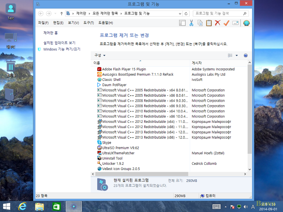
Task: Open the 파일(F) menu
Action: [43, 23]
